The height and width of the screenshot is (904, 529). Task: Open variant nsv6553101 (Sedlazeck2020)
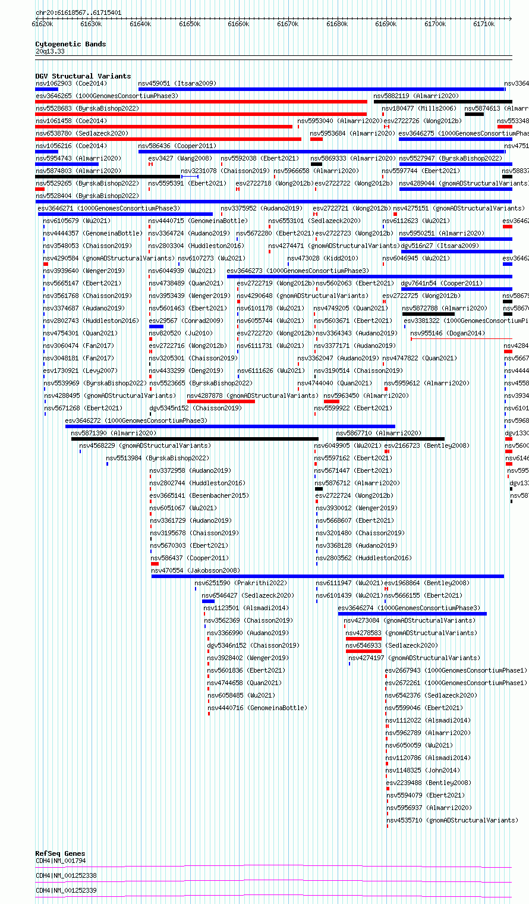(x=314, y=221)
